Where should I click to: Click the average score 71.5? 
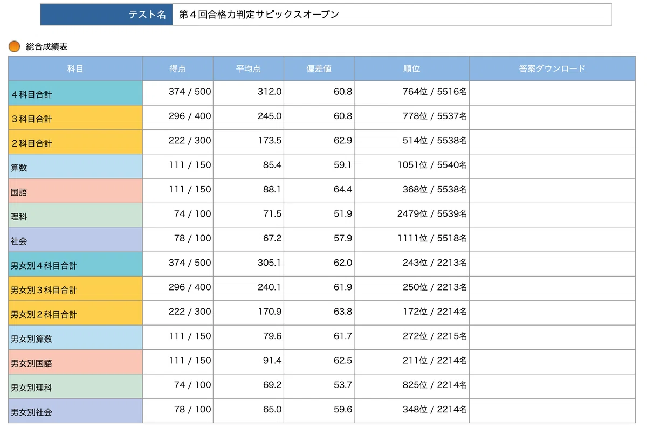(272, 214)
